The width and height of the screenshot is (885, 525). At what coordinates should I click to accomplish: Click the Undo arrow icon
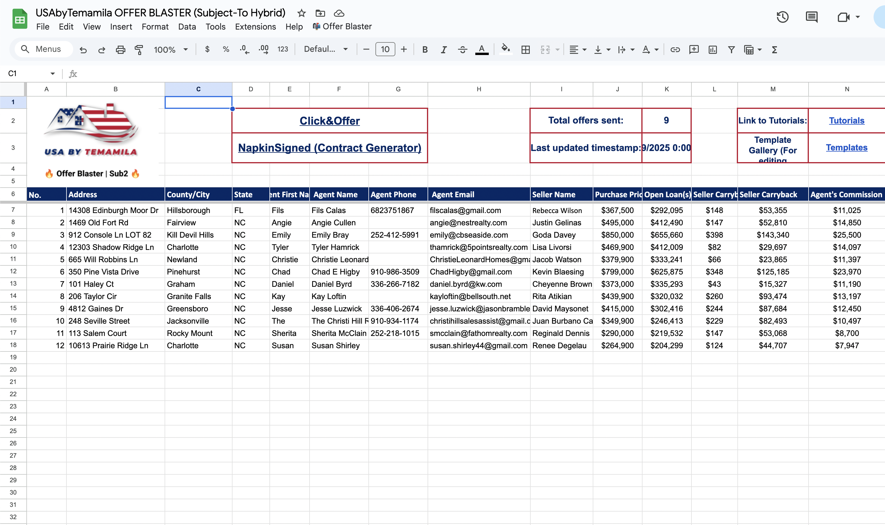coord(83,50)
